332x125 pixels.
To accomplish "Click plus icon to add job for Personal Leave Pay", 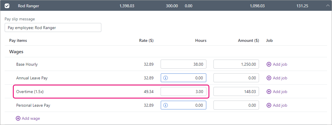I will pyautogui.click(x=269, y=105).
